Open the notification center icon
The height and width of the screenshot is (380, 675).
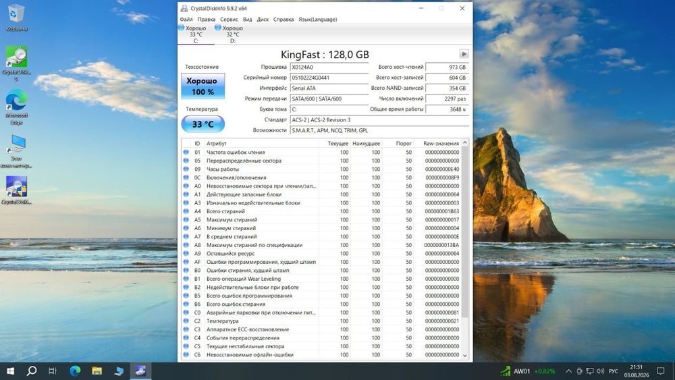[661, 371]
